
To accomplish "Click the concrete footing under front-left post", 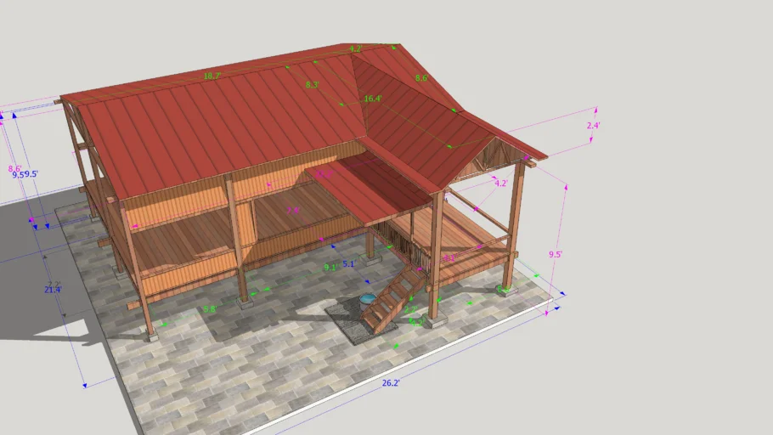I will point(151,336).
